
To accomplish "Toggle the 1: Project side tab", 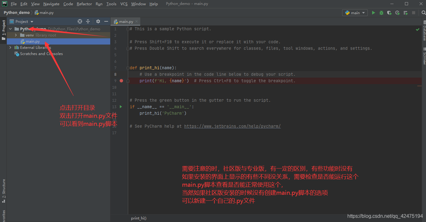I will pos(3,30).
